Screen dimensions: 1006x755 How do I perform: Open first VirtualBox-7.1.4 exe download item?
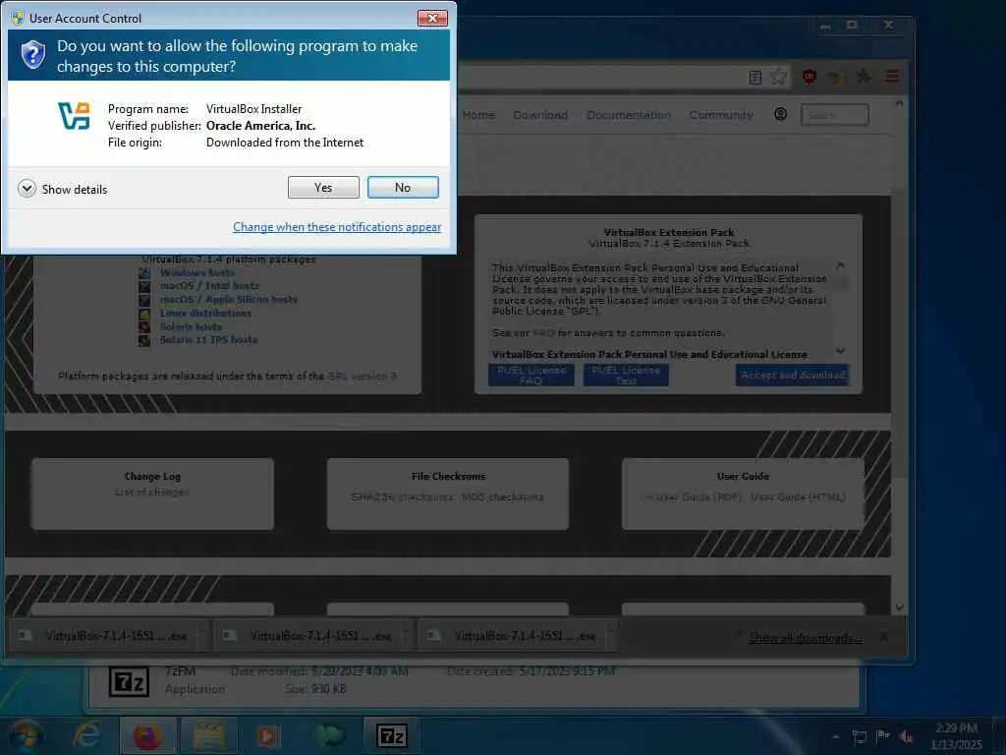click(x=104, y=636)
